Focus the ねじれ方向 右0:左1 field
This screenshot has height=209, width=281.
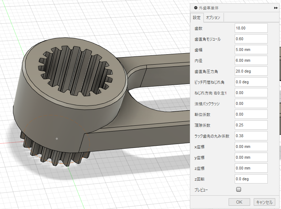coord(251,93)
